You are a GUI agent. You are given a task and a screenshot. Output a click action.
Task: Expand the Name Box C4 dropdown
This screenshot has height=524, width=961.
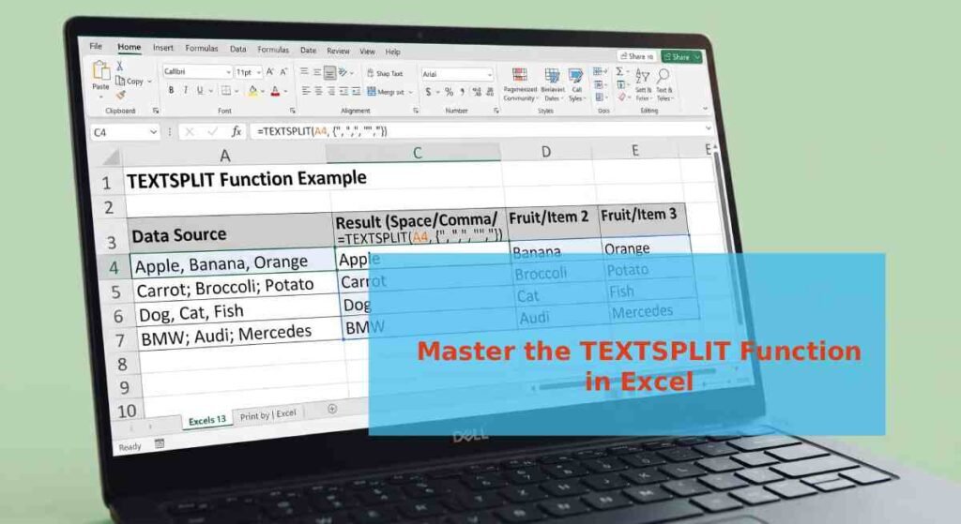[x=153, y=131]
